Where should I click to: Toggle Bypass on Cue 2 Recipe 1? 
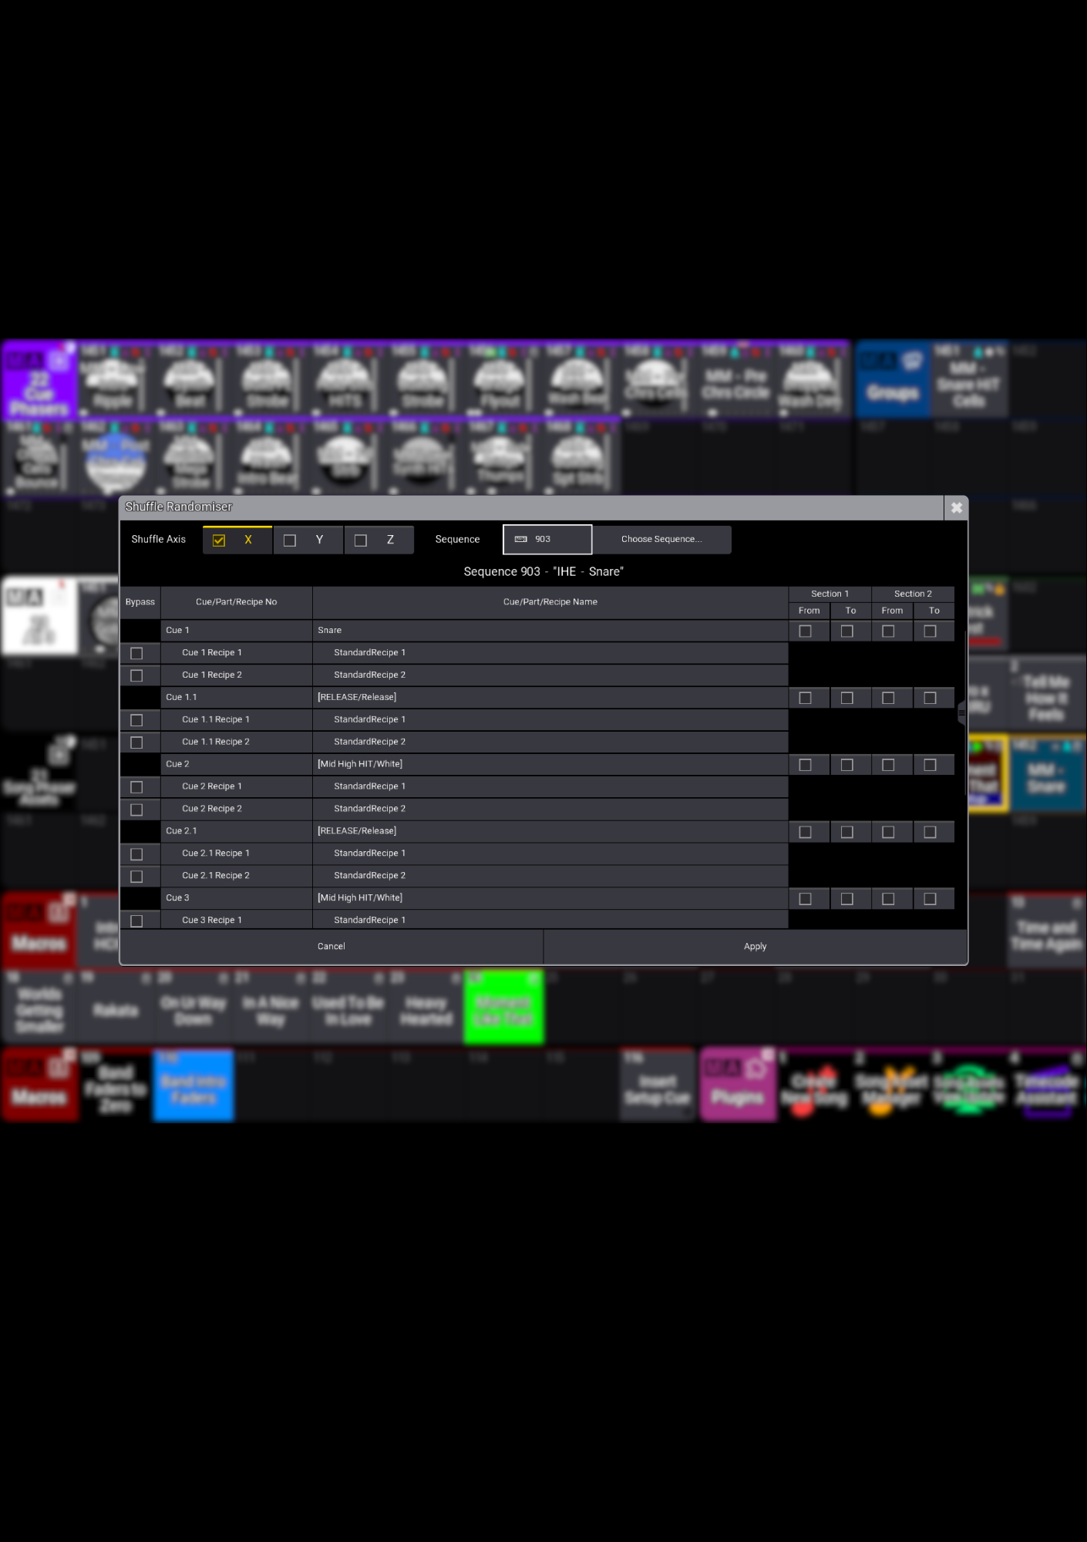point(137,787)
